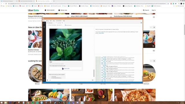Click the Tyler hero card title
The image size is (185, 104).
(51, 62)
